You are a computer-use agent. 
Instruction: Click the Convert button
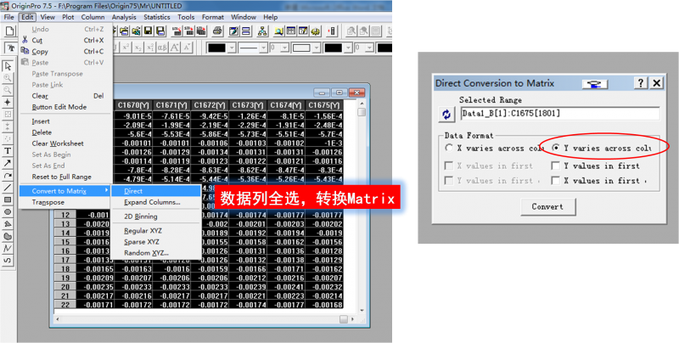click(547, 206)
